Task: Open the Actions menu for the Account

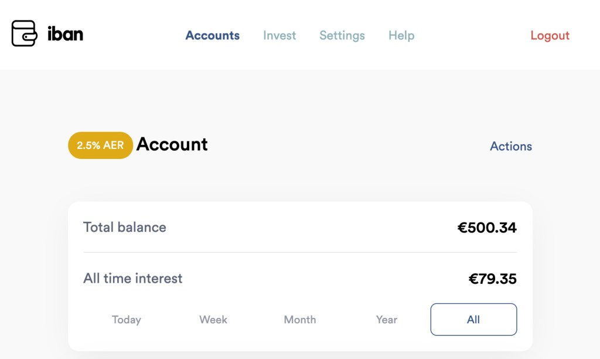Action: pos(510,146)
